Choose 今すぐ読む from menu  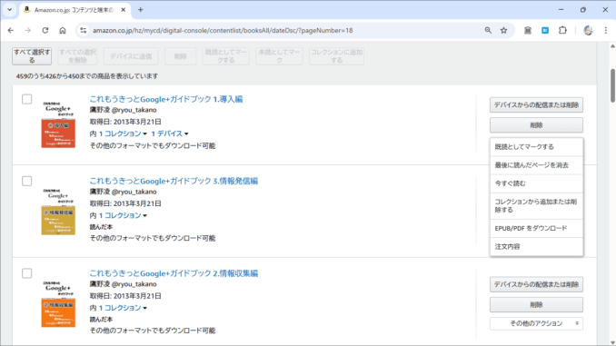(536, 183)
